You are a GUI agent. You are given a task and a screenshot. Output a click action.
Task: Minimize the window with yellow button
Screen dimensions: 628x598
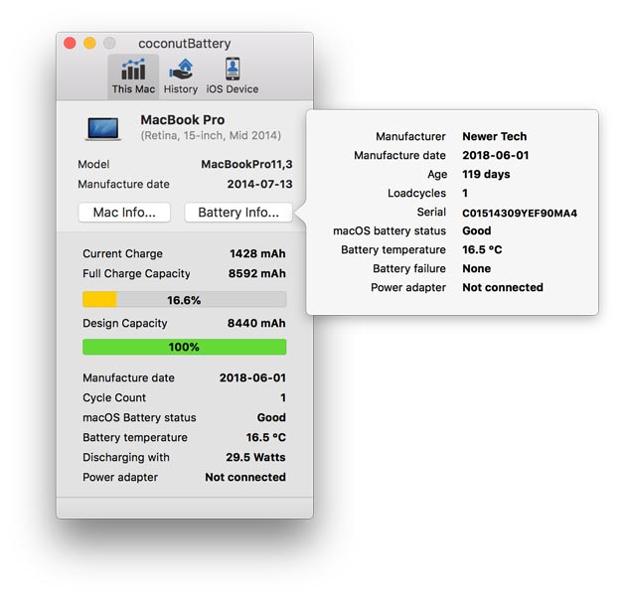[x=89, y=43]
